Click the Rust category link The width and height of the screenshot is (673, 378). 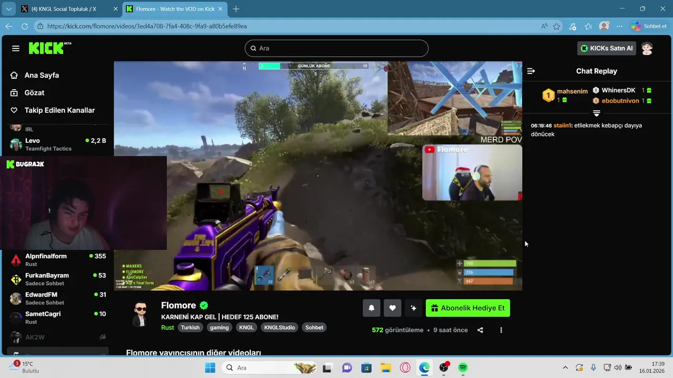(x=167, y=327)
